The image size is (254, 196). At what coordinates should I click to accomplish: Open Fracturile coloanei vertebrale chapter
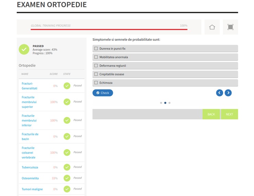[28, 153]
